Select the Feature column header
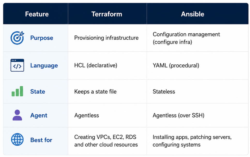The width and height of the screenshot is (250, 157). coord(37,14)
